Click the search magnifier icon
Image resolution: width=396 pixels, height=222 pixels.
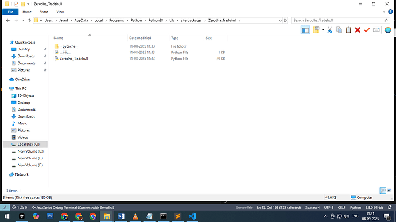[x=386, y=20]
